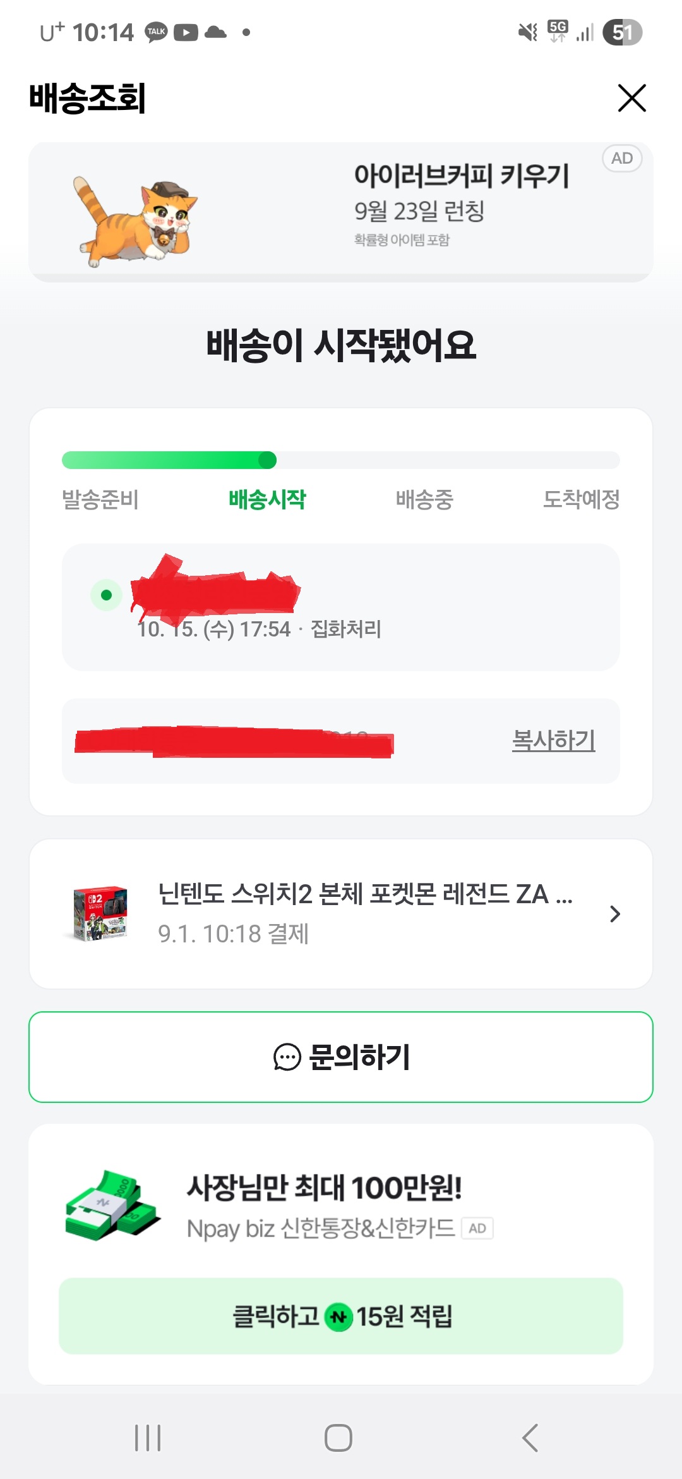Tap the green status dot on tracking entry
Image resolution: width=682 pixels, height=1479 pixels.
click(107, 595)
